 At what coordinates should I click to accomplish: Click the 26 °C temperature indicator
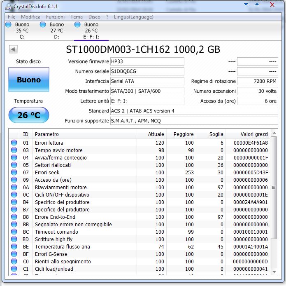(28, 115)
